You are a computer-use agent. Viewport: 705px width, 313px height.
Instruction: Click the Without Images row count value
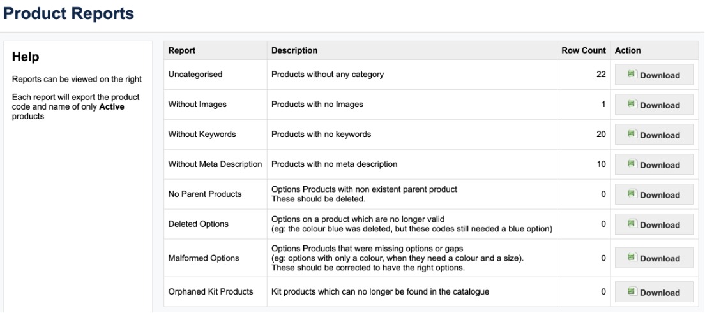pos(602,105)
